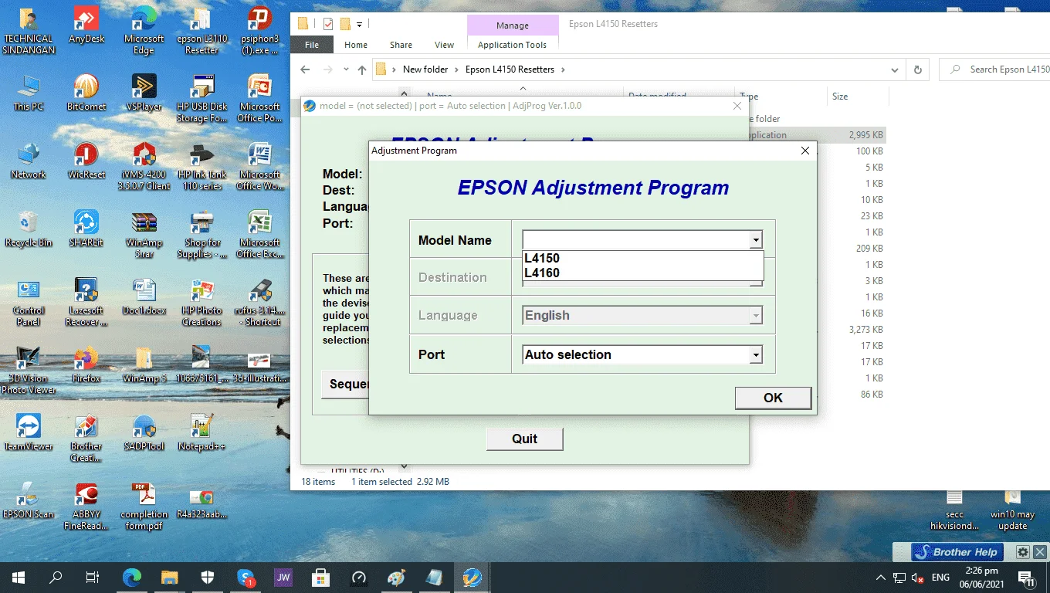This screenshot has height=593, width=1050.
Task: Open the AnyDesk desktop shortcut
Action: [86, 25]
